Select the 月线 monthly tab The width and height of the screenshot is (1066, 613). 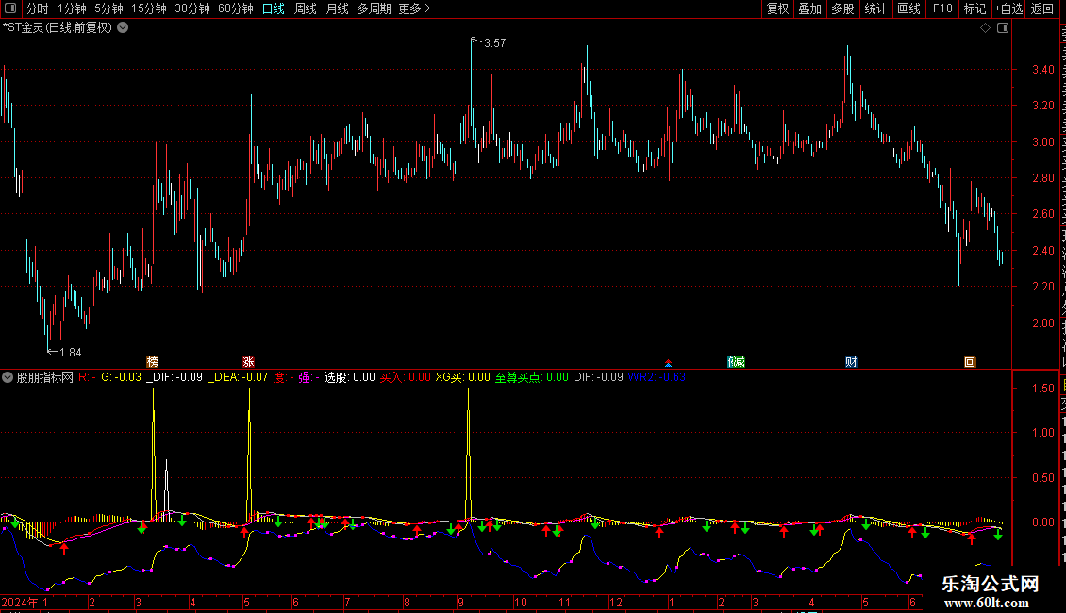[x=337, y=8]
